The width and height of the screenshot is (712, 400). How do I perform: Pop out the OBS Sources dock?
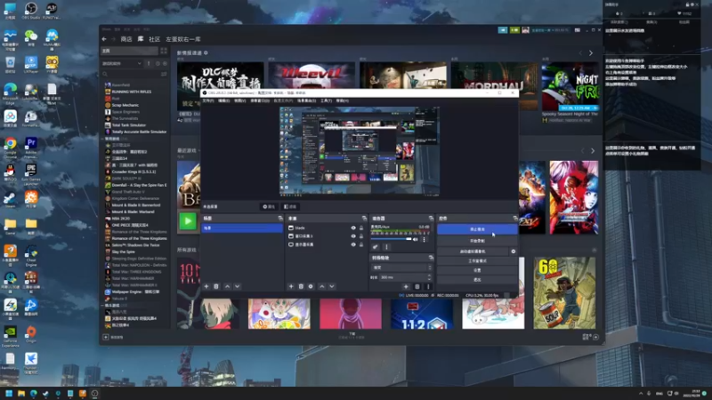pyautogui.click(x=364, y=219)
